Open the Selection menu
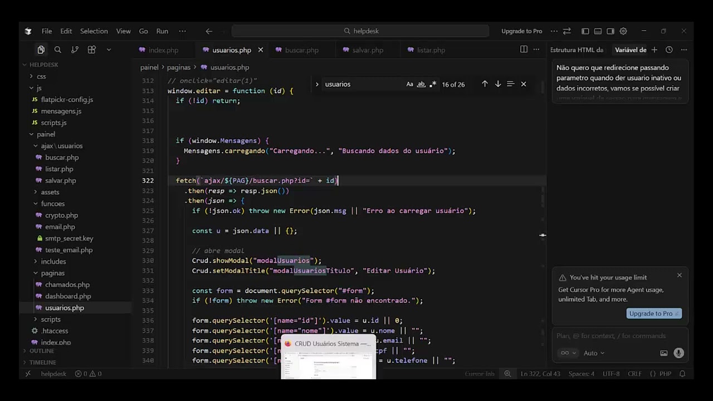Viewport: 713px width, 401px height. point(94,31)
